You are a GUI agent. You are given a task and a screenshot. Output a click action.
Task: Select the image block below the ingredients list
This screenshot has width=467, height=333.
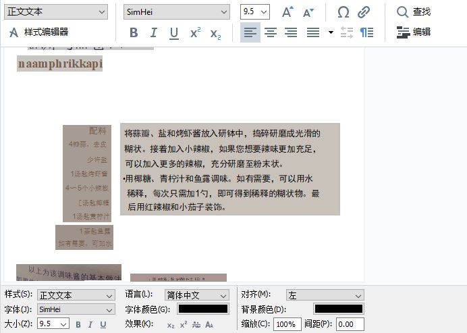coord(84,237)
